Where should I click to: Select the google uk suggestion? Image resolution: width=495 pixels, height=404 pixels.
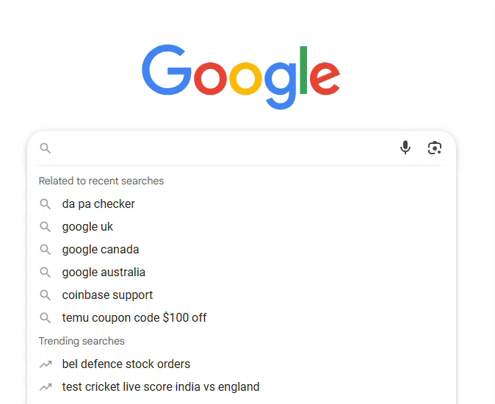pyautogui.click(x=87, y=227)
